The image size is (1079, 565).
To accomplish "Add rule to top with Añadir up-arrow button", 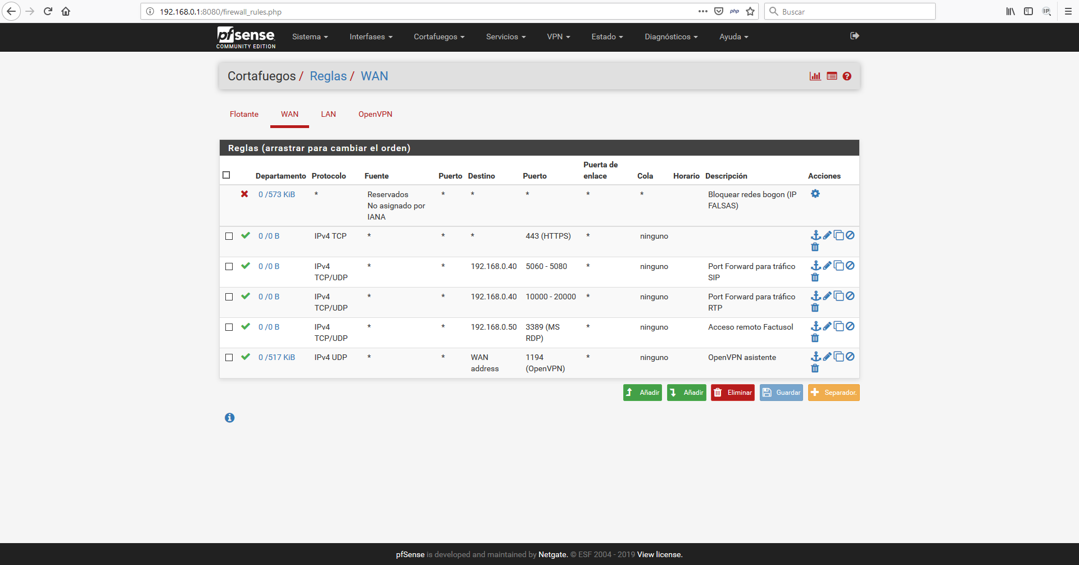I will tap(642, 393).
